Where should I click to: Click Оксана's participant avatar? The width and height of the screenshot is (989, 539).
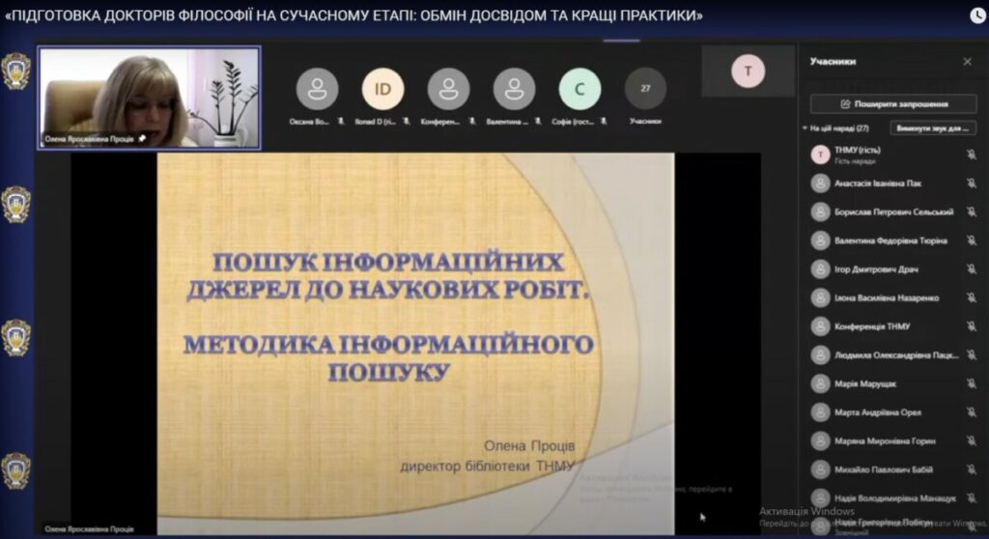tap(317, 89)
